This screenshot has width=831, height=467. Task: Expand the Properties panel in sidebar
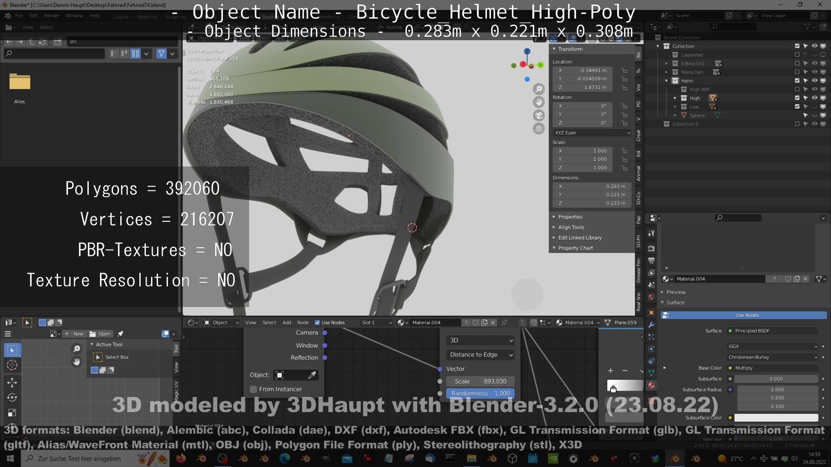tap(570, 217)
